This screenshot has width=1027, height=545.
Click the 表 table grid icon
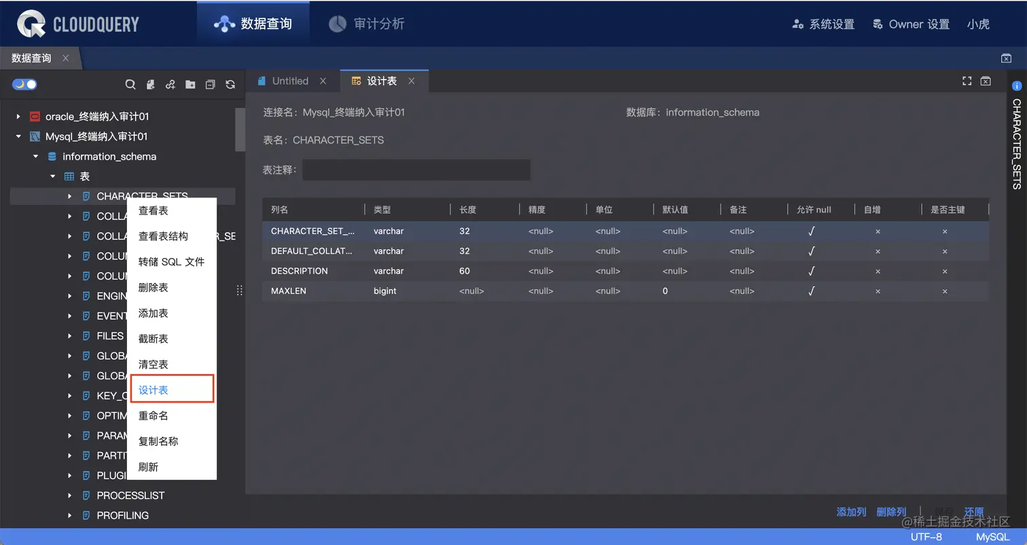click(69, 176)
